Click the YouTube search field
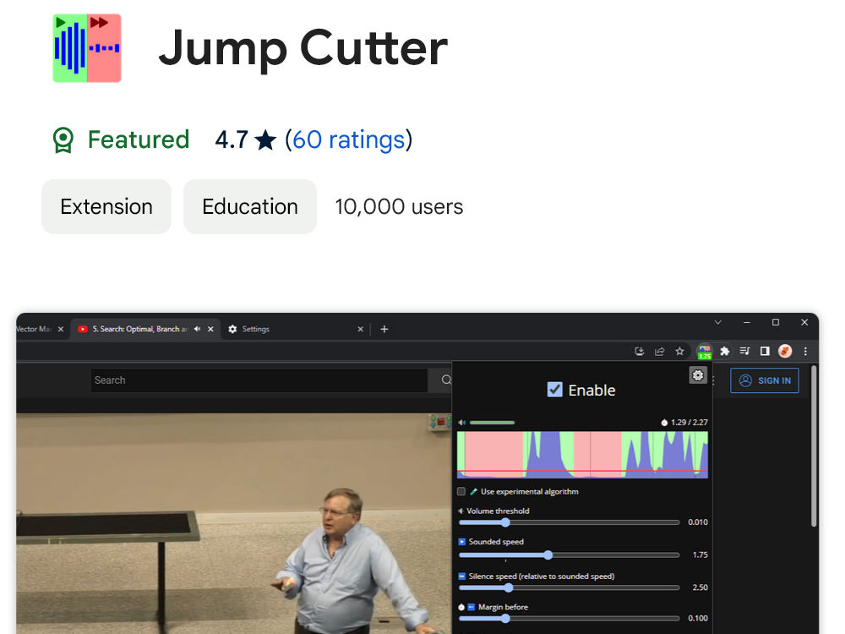Viewport: 845px width, 634px height. [253, 380]
